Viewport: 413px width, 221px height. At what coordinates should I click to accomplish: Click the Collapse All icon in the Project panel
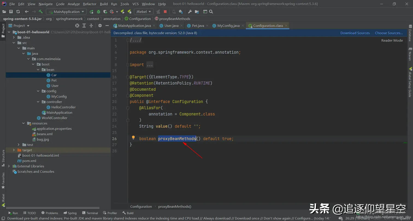(91, 26)
